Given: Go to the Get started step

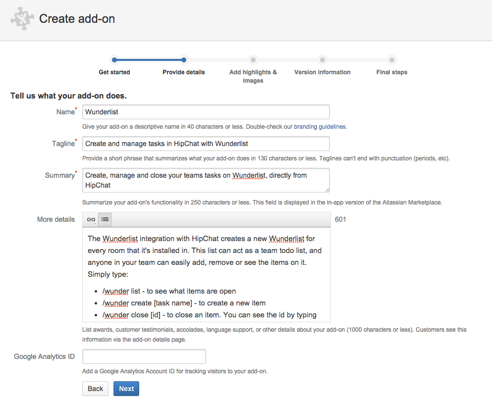Looking at the screenshot, I should (x=114, y=72).
